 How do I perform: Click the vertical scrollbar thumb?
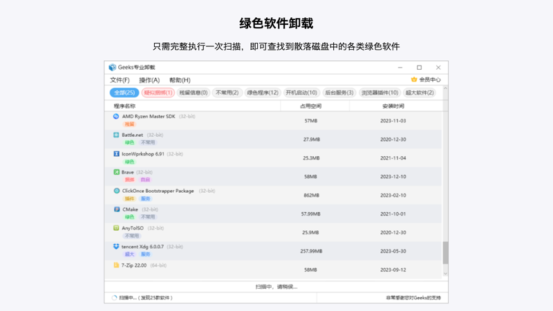445,252
